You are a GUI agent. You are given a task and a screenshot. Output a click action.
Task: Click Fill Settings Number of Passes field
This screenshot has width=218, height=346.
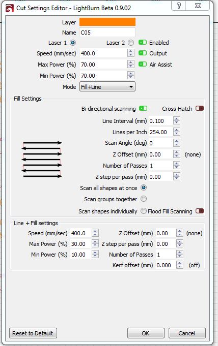pyautogui.click(x=160, y=166)
